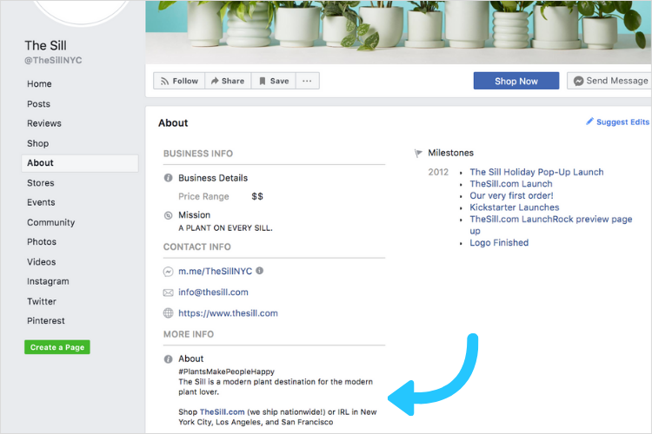This screenshot has height=434, width=652.
Task: Select Shop in the sidebar
Action: (x=38, y=143)
